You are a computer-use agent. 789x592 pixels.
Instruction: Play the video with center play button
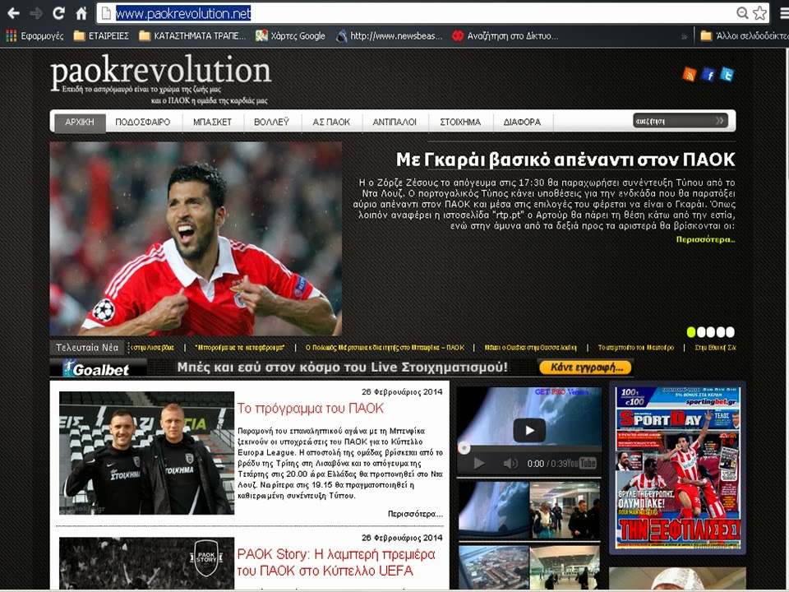529,430
